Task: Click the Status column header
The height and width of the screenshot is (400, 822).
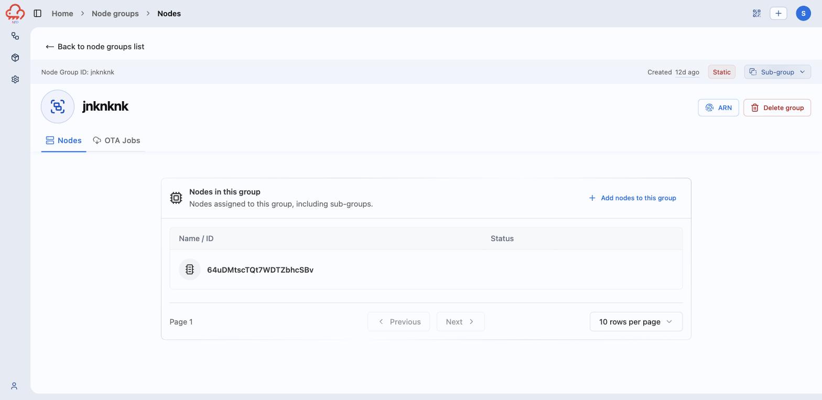Action: pyautogui.click(x=502, y=239)
